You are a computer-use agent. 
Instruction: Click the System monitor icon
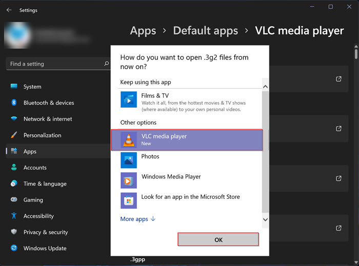(x=14, y=86)
